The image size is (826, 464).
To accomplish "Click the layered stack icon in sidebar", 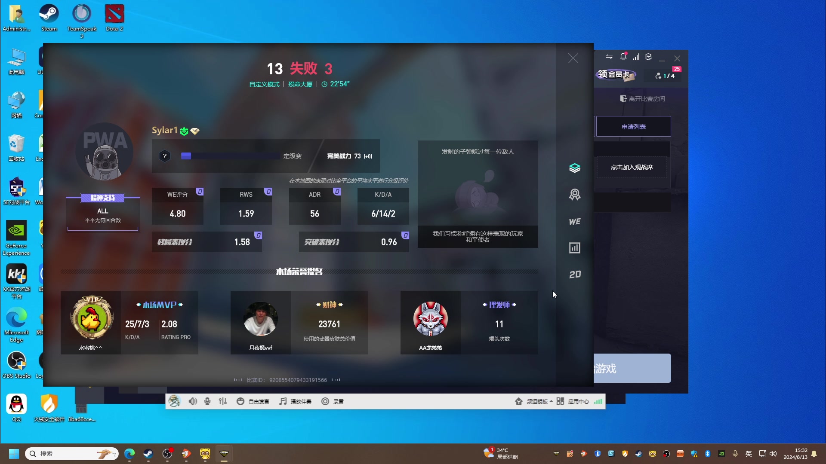I will (575, 168).
